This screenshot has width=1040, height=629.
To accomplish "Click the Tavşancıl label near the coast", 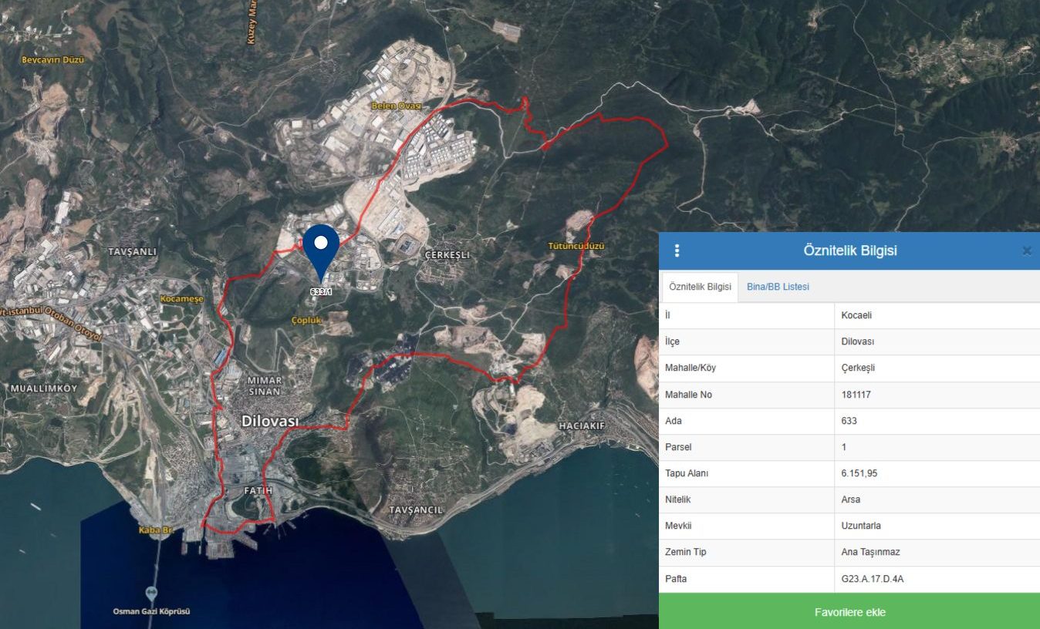I will pyautogui.click(x=416, y=510).
